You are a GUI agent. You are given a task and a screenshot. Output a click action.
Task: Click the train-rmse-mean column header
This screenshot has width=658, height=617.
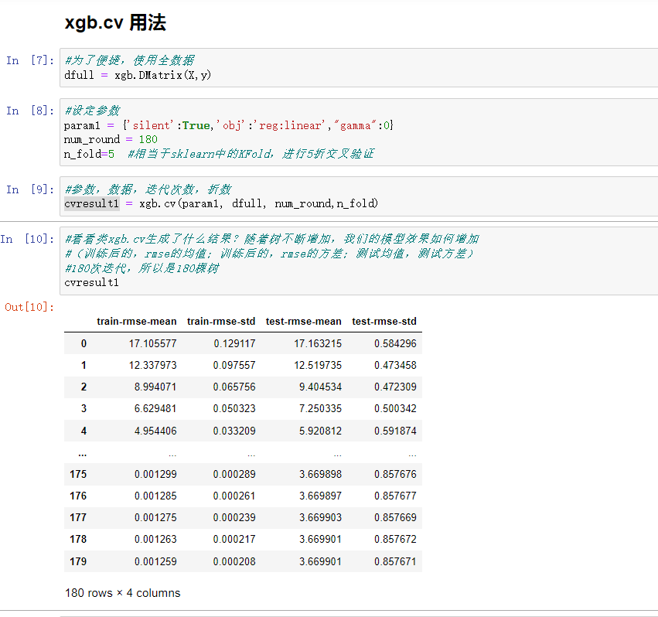click(x=137, y=321)
